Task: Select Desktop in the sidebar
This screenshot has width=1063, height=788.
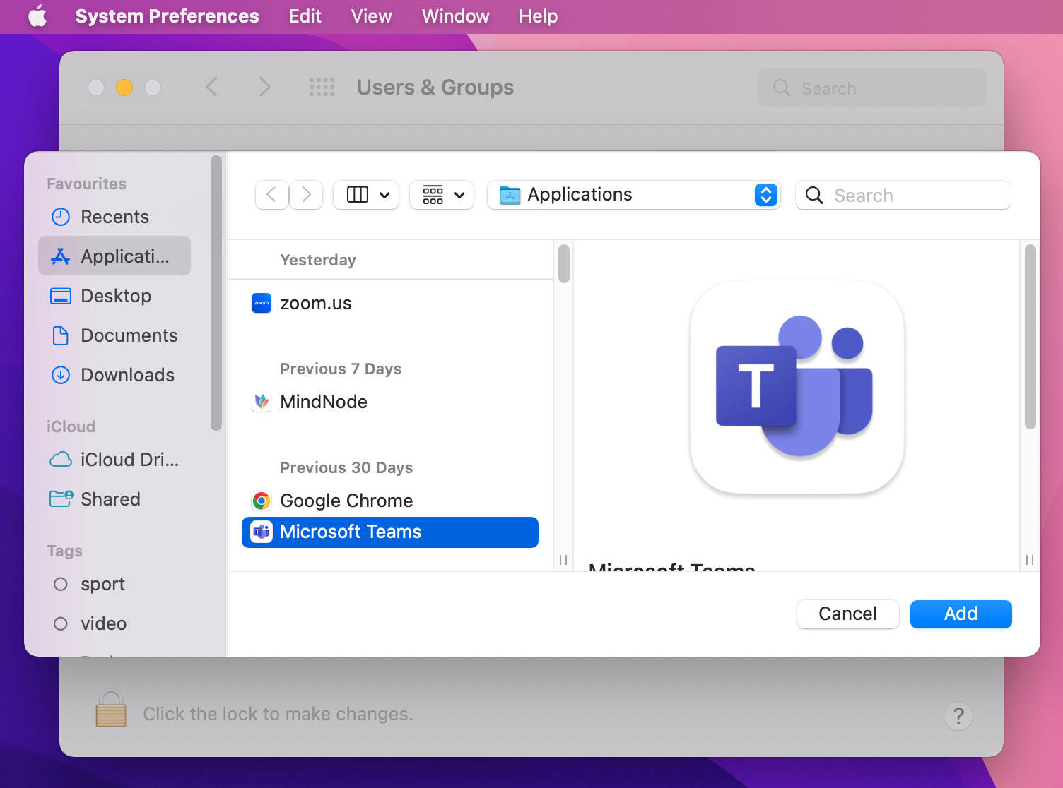Action: (114, 296)
